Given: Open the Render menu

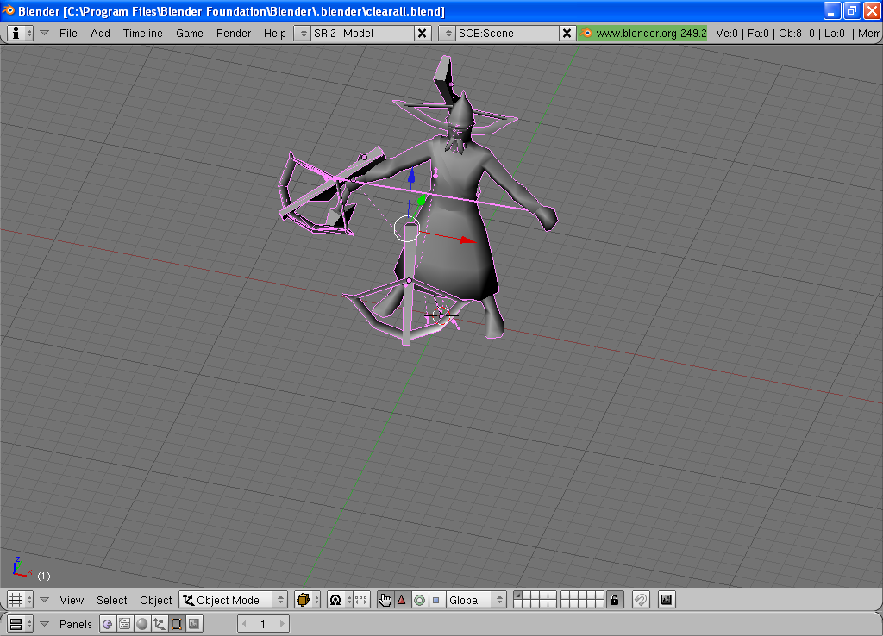Looking at the screenshot, I should click(233, 34).
